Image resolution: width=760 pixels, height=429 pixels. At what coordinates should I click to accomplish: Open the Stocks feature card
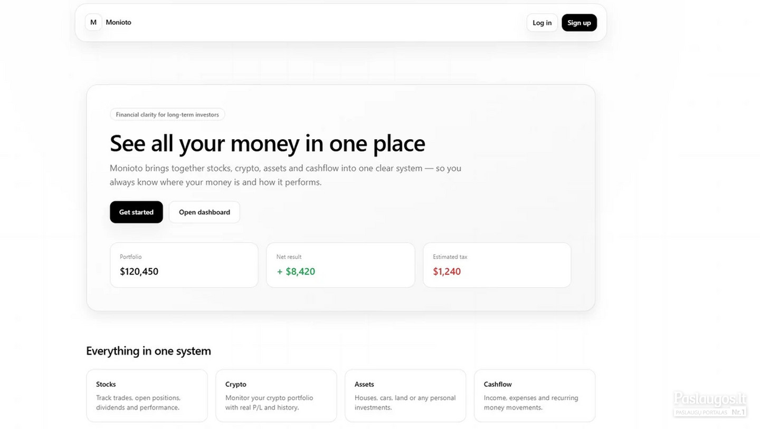[147, 396]
